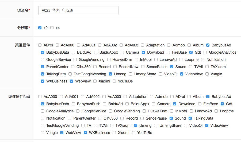The height and width of the screenshot is (142, 241).
Task: Check ADroi in the non-fast 渠道插件 group
Action: point(40,45)
